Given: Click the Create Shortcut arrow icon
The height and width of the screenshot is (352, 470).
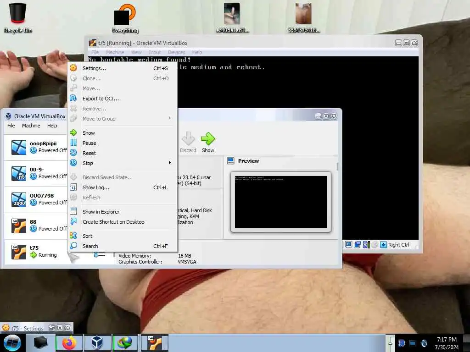Looking at the screenshot, I should click(73, 221).
